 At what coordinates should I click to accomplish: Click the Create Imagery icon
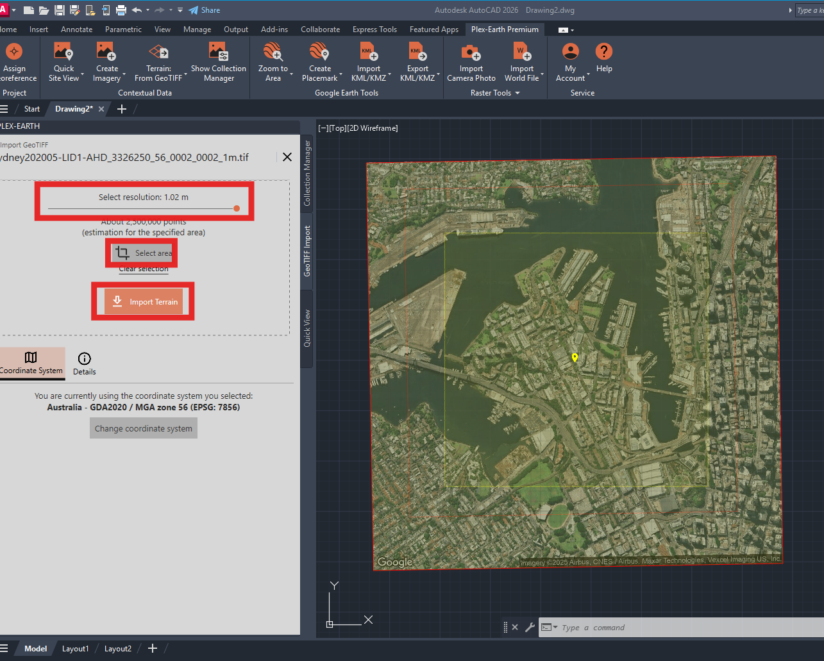106,51
